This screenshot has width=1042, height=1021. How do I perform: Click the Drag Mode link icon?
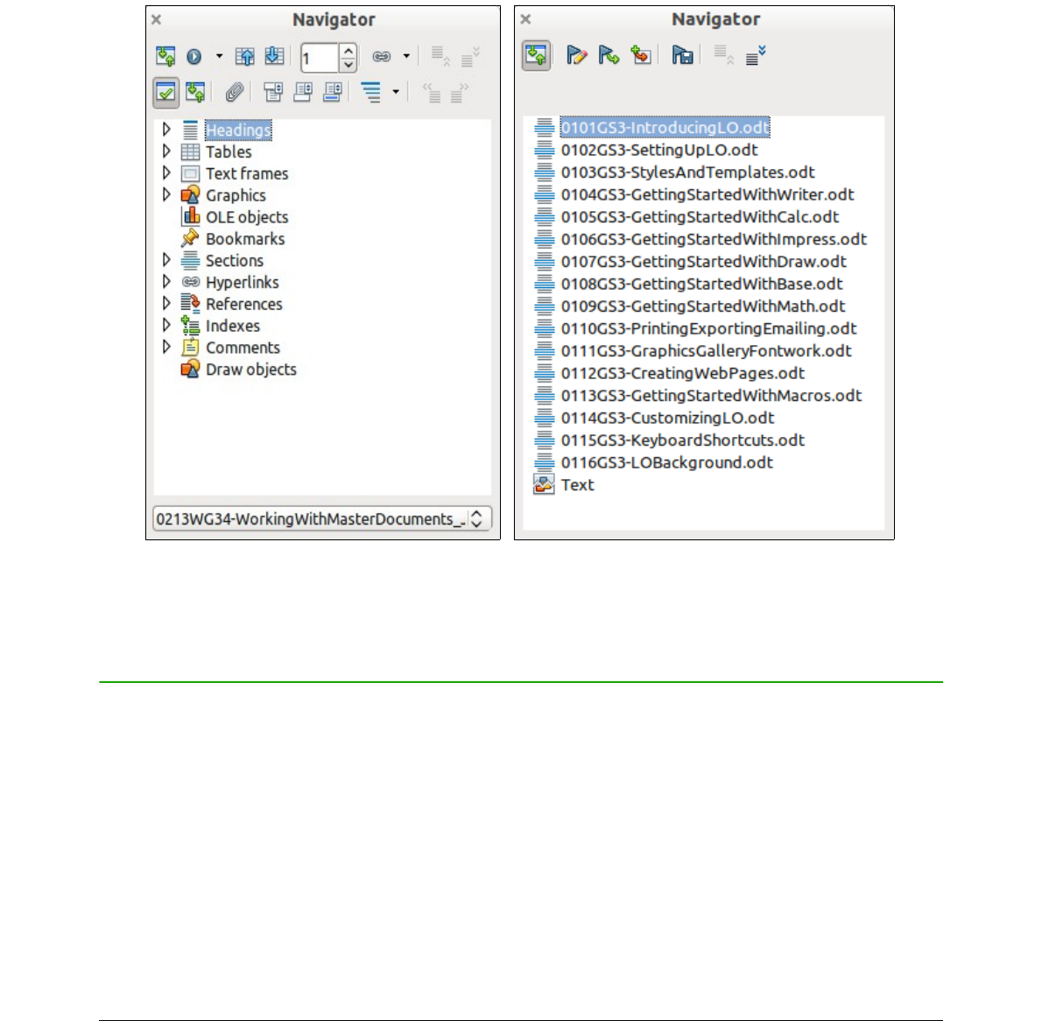click(382, 57)
